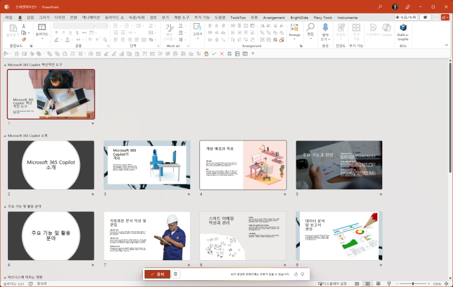Click the New Slide (슬라이드) icon
The image size is (453, 287).
click(42, 27)
